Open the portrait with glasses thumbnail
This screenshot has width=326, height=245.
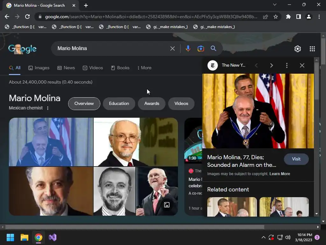point(136,142)
